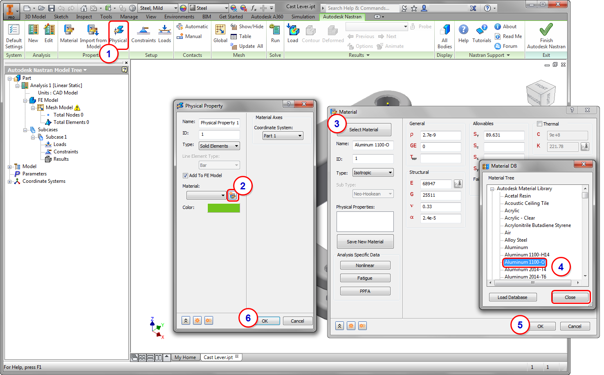Open the Inspect ribbon tab
This screenshot has height=375, width=604.
84,17
